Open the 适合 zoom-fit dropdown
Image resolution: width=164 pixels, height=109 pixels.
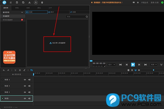click(x=111, y=65)
